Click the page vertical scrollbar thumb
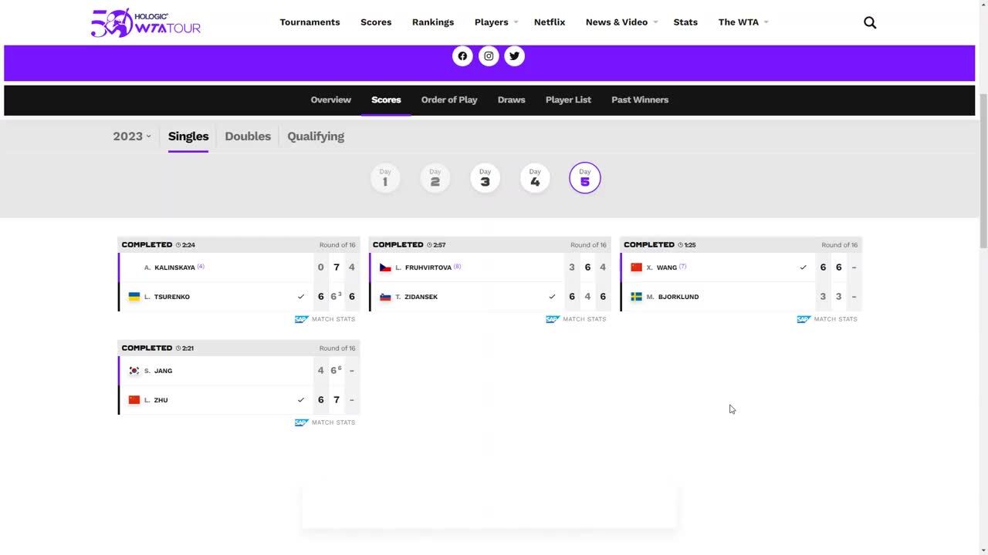The image size is (988, 555). (983, 170)
